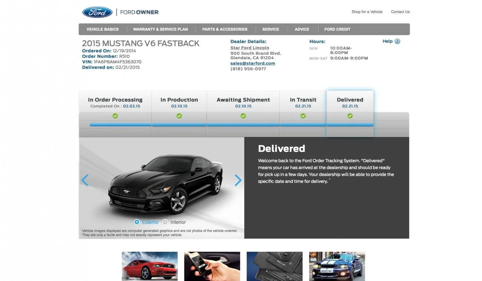Click the green check under In Production
The image size is (482, 281).
[179, 116]
